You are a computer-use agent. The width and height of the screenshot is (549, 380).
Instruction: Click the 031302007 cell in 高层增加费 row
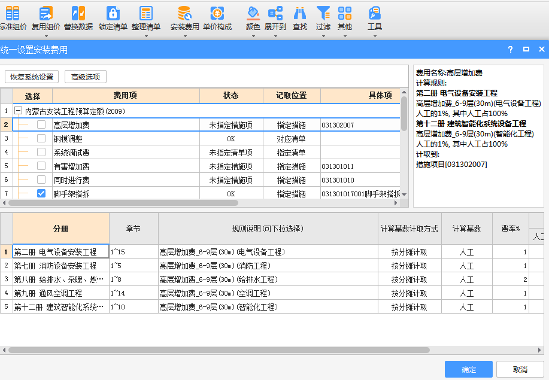[x=360, y=125]
